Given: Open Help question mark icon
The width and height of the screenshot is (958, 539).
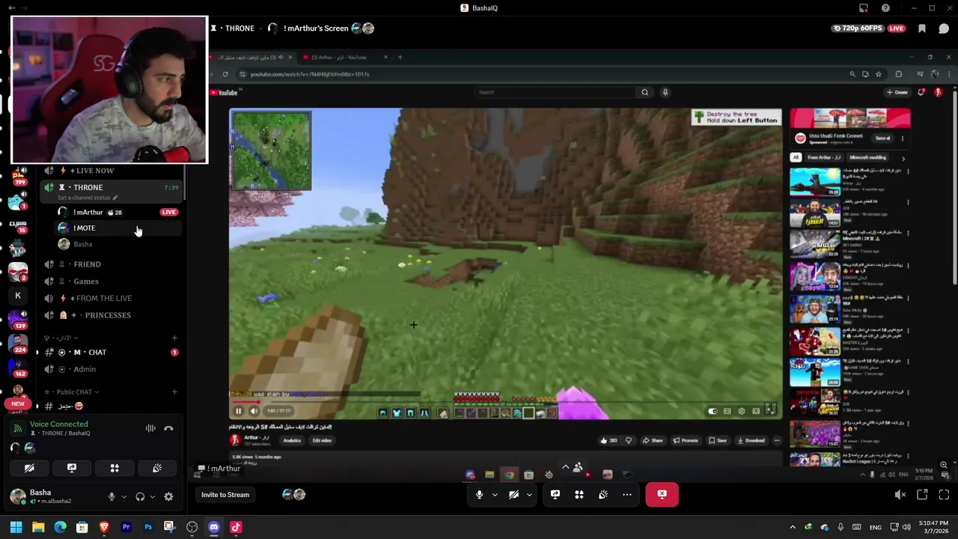Looking at the screenshot, I should click(x=885, y=8).
